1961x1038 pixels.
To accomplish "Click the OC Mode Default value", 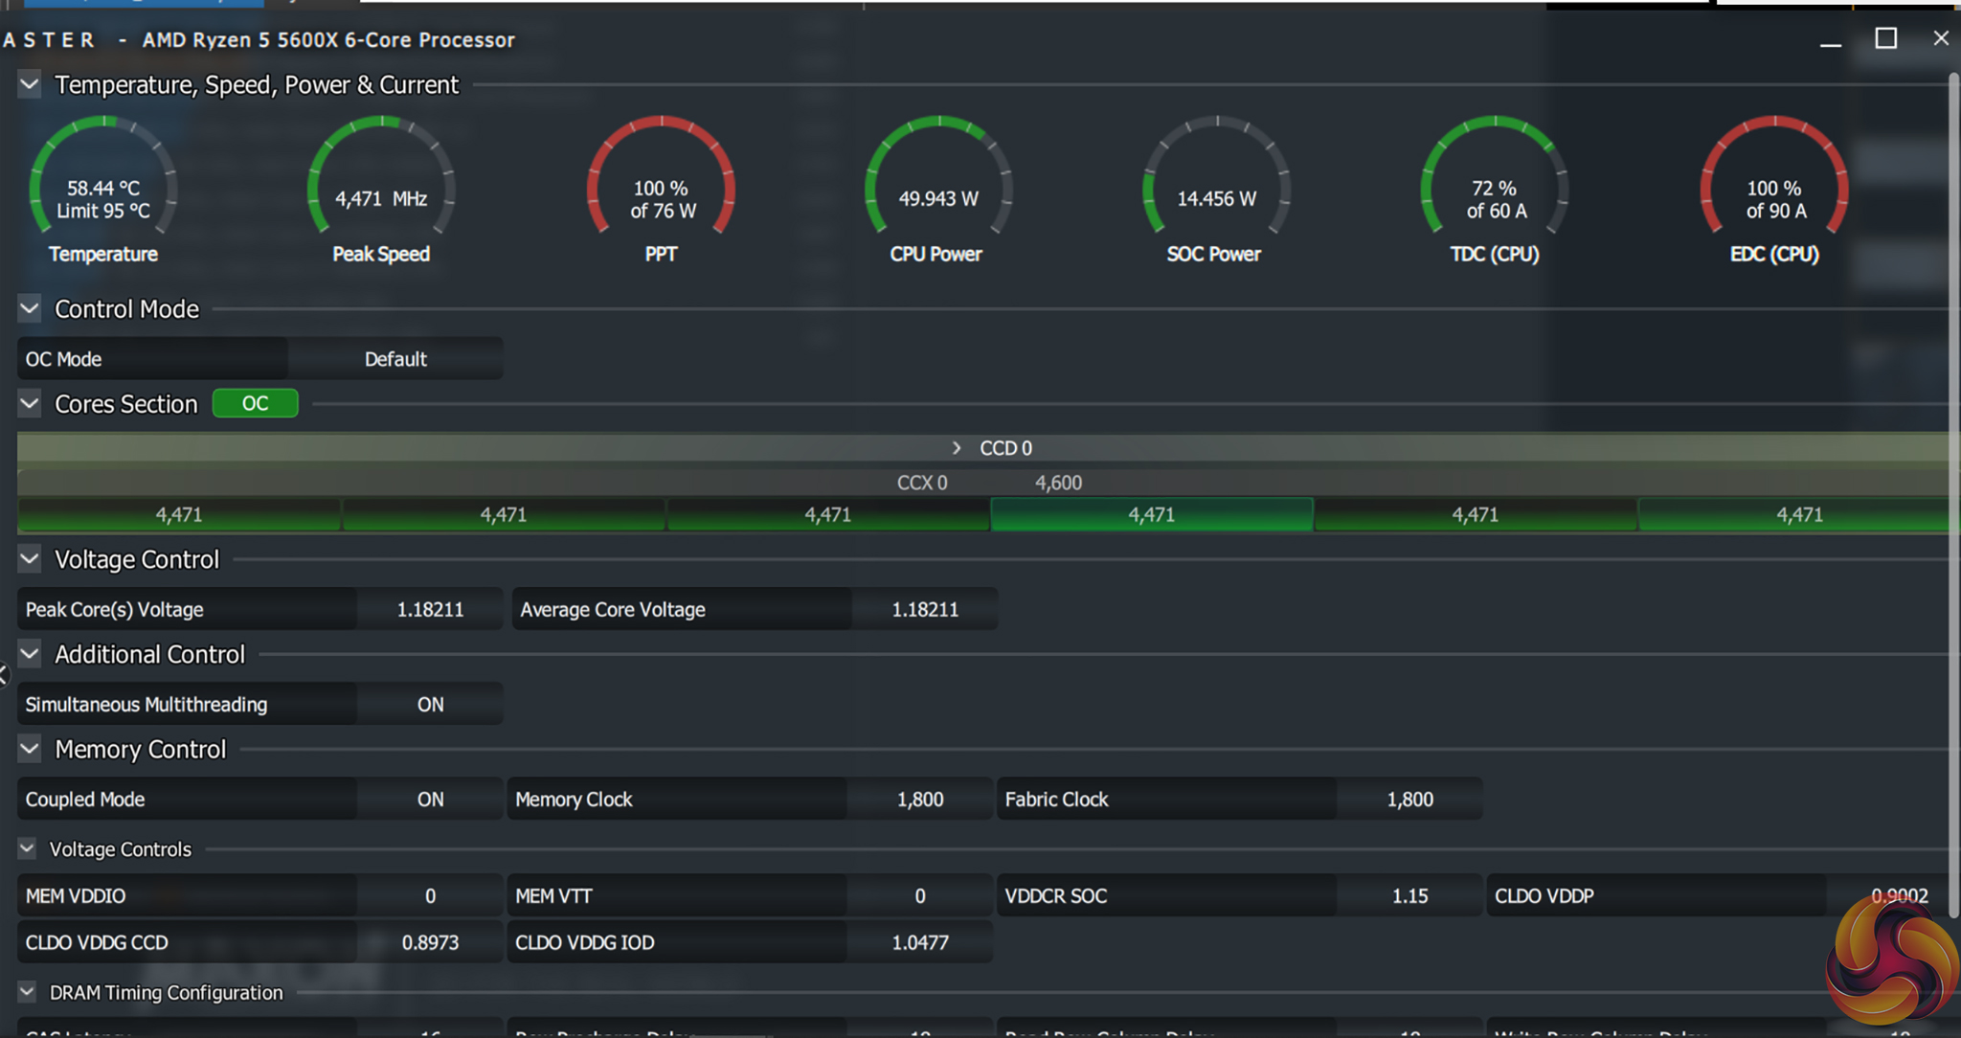I will click(395, 359).
